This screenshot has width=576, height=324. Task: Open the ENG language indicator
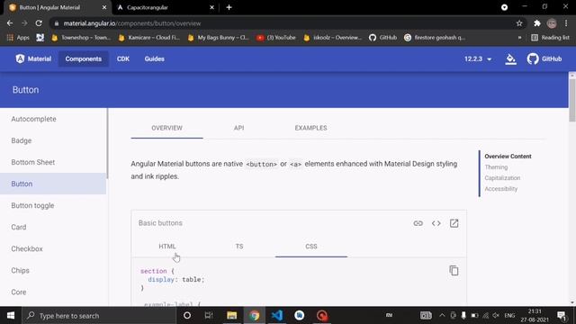pos(509,316)
